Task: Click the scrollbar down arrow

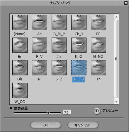Action: pos(116,102)
